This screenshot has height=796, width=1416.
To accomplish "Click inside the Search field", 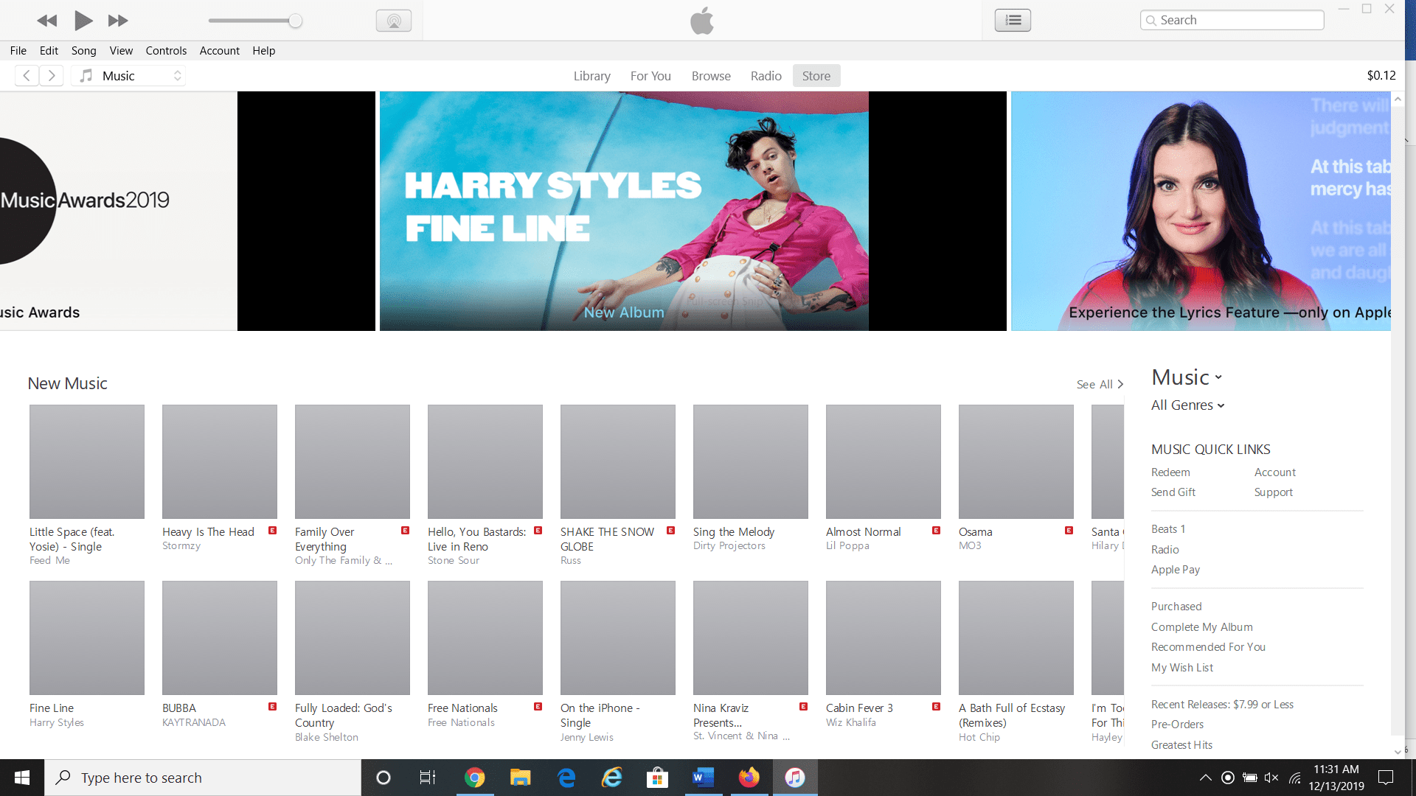I will [1232, 20].
